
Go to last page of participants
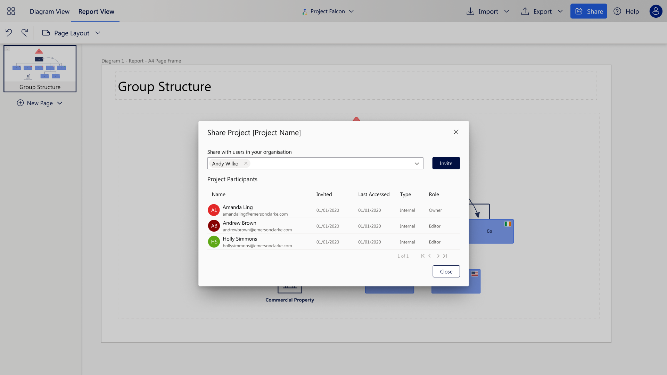click(x=445, y=256)
